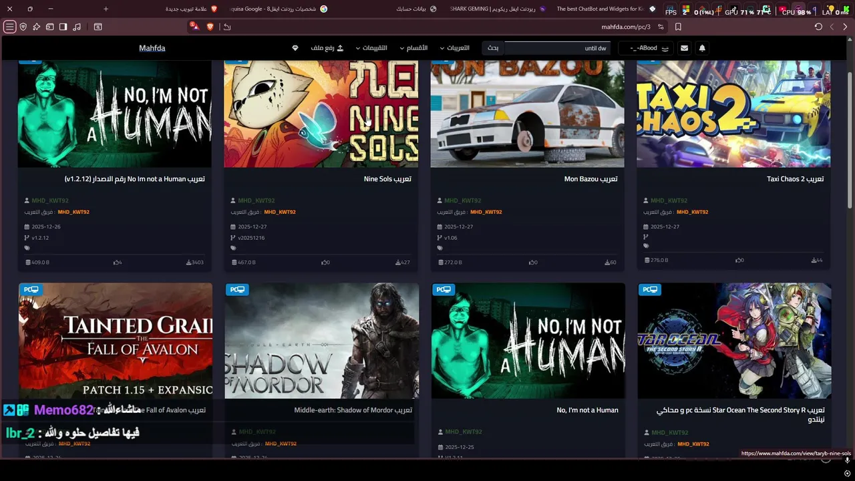Screen dimensions: 855x481
Task: Open the Star Ocean Second Story R thumbnail
Action: 735,341
